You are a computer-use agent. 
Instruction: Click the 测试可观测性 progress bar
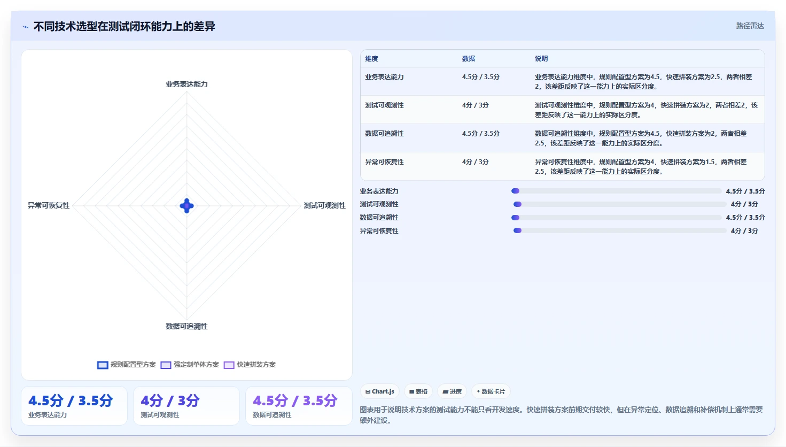click(620, 204)
